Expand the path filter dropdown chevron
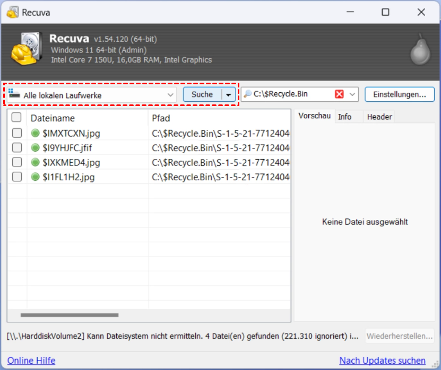 point(352,94)
